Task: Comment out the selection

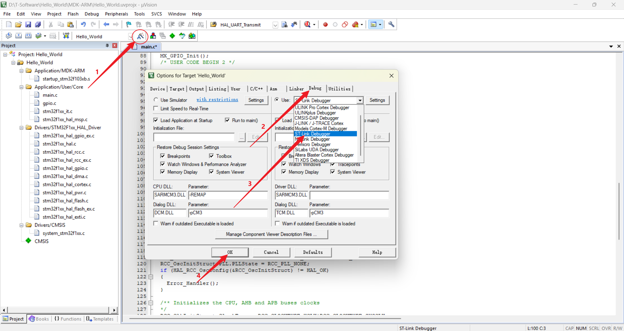Action: point(191,25)
